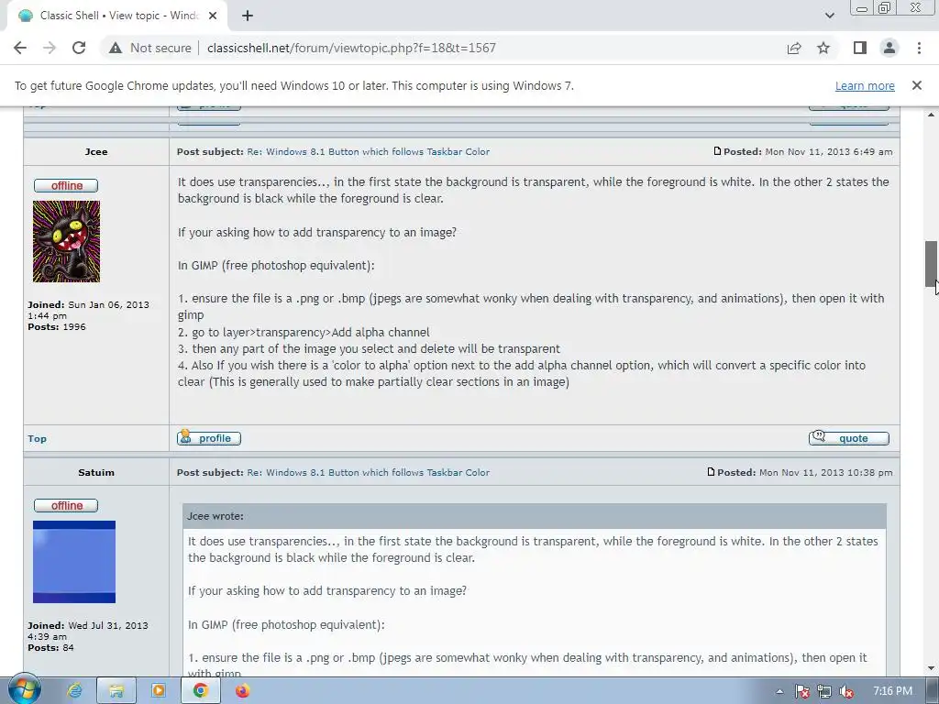Click 'Posts: 84' under Satuim
Screen dimensions: 939x704
51,648
